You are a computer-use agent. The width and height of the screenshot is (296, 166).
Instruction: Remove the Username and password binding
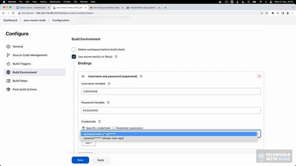click(x=259, y=76)
